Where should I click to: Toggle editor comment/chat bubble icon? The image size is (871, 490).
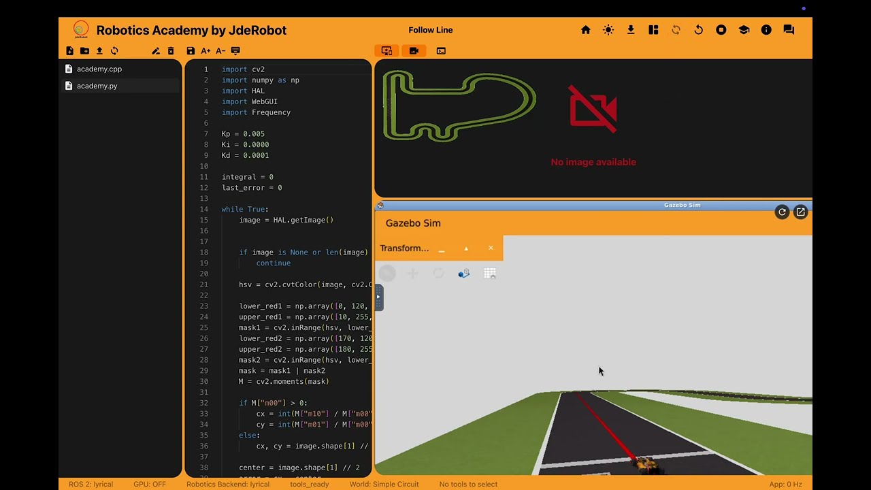[235, 51]
